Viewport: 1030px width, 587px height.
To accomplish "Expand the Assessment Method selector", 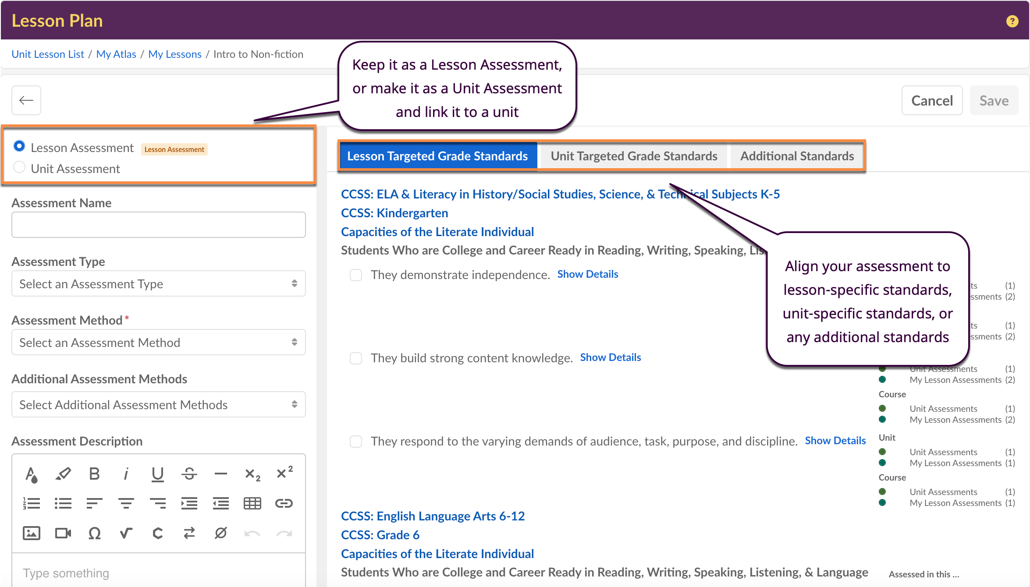I will click(158, 343).
